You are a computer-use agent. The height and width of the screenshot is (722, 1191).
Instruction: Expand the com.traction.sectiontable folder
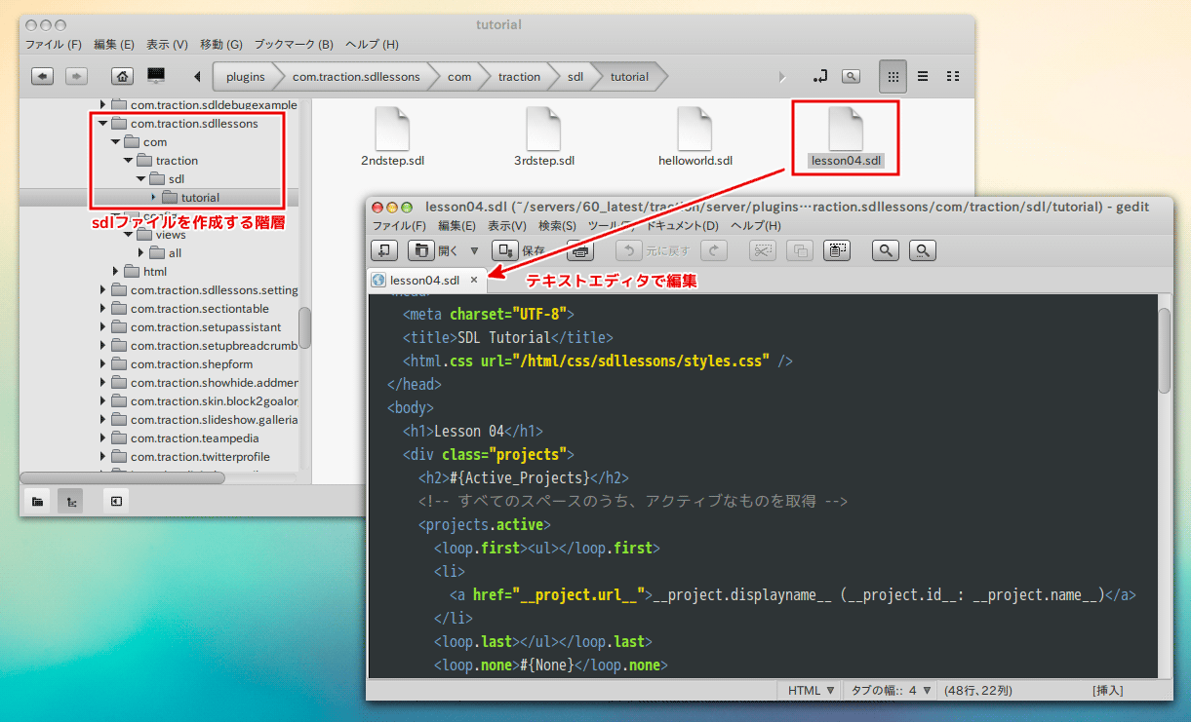[102, 309]
